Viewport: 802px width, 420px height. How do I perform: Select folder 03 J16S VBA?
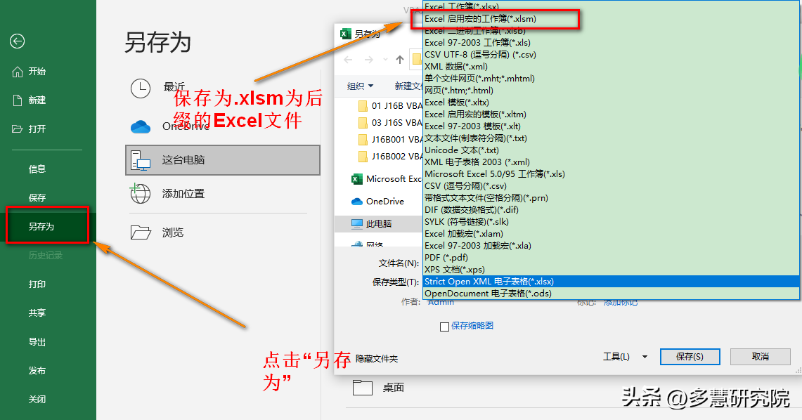pyautogui.click(x=390, y=123)
